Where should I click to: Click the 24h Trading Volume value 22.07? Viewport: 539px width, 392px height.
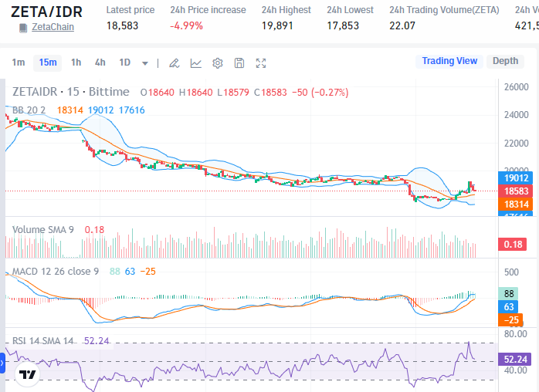(402, 25)
